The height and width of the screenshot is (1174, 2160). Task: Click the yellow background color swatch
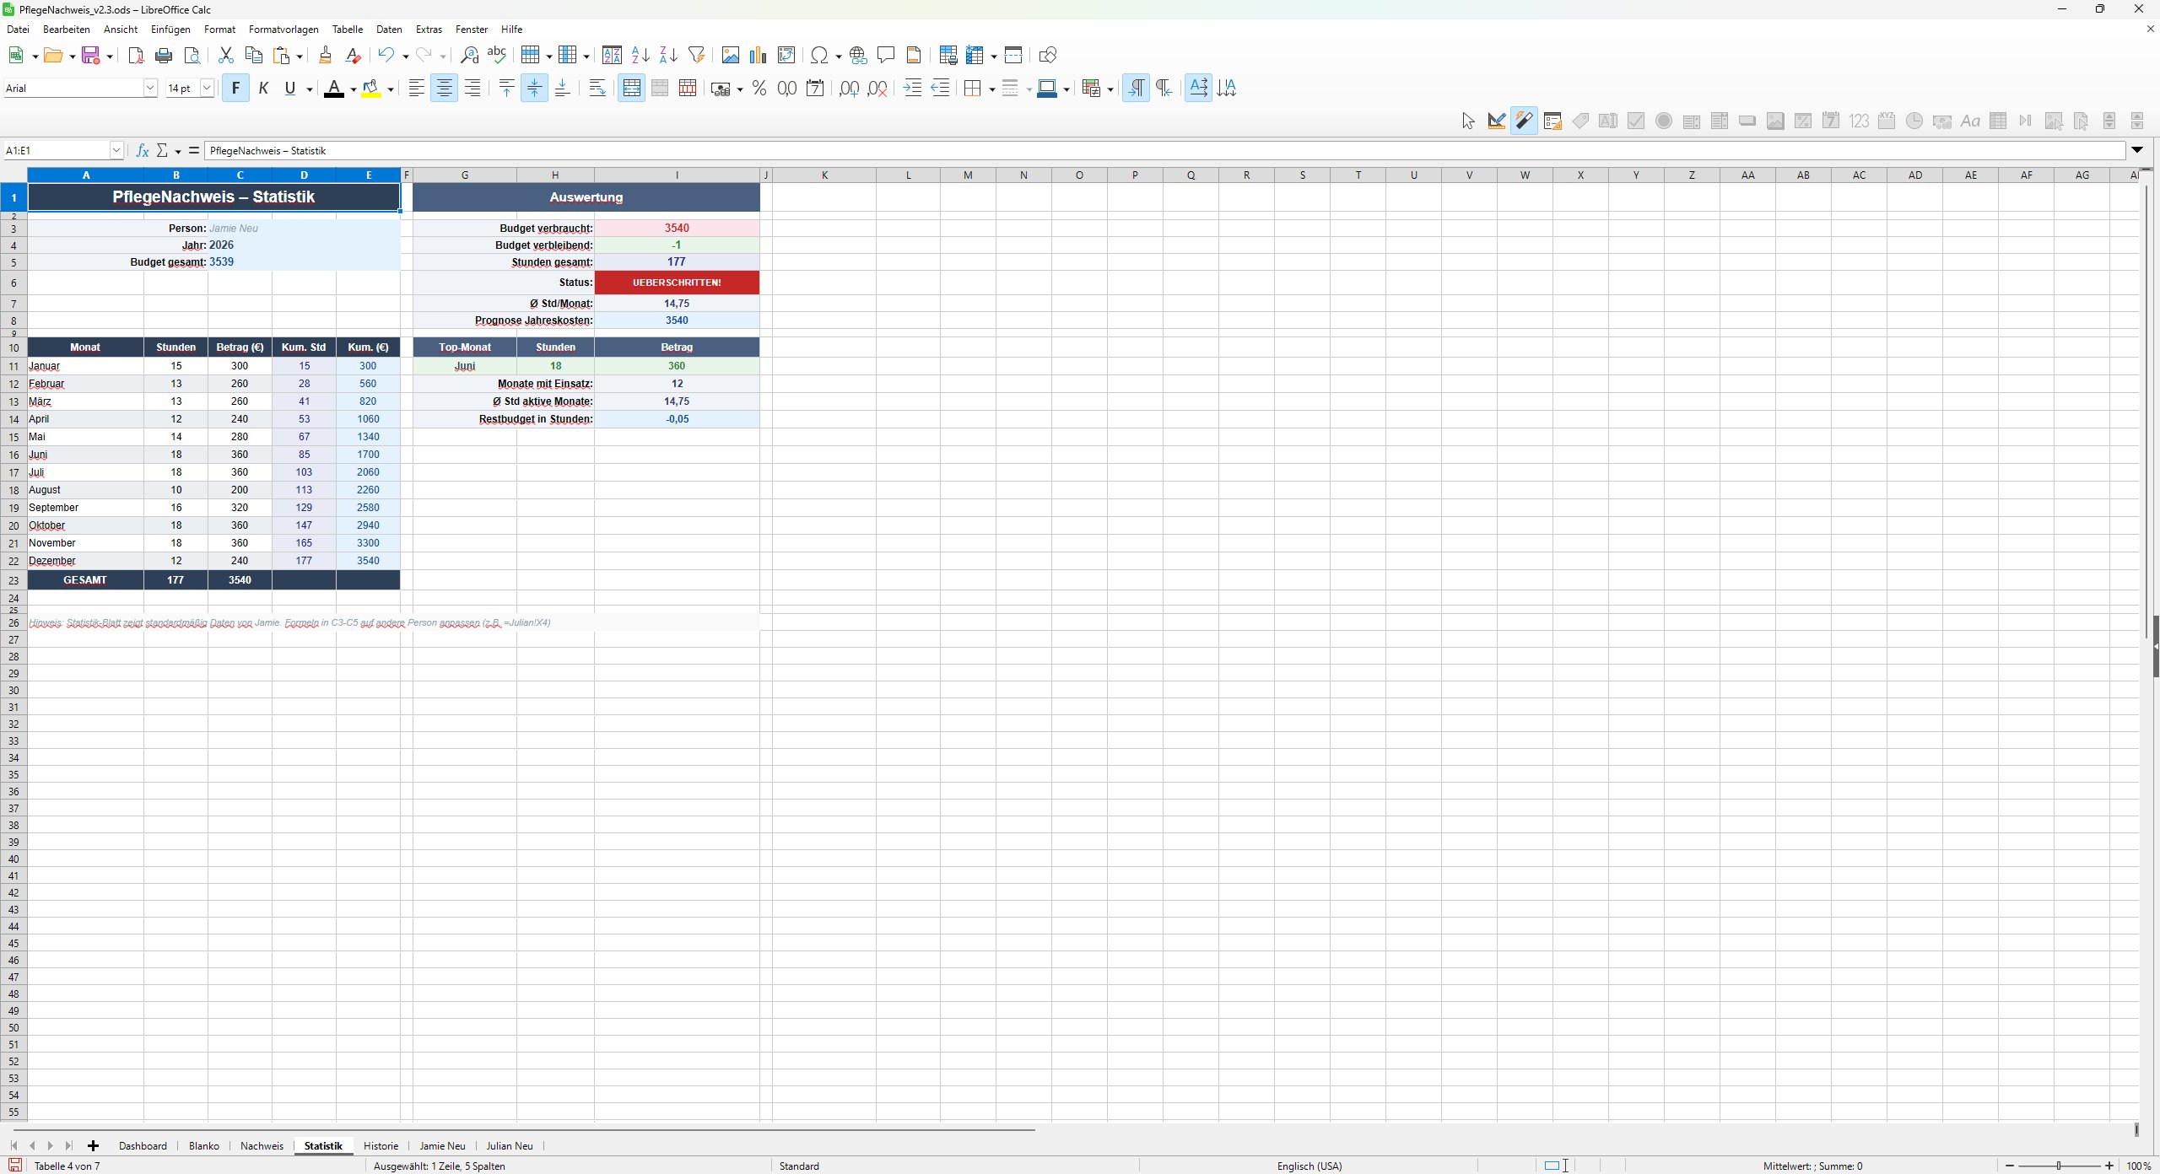pyautogui.click(x=371, y=89)
